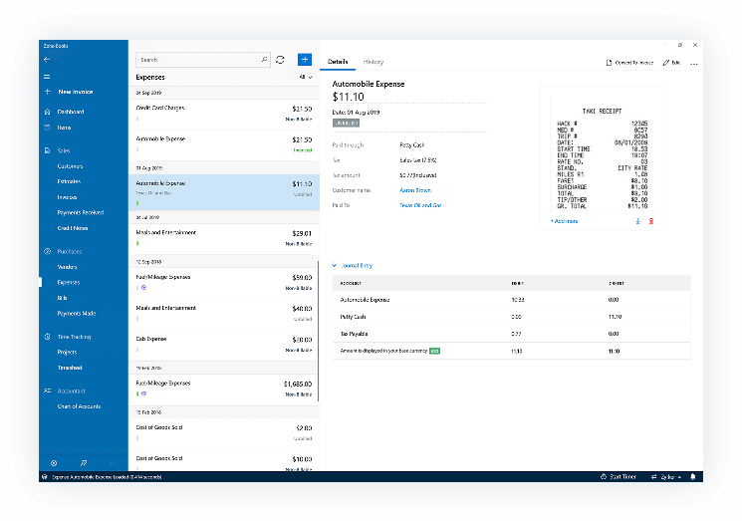Download the taxi receipt attachment

[637, 221]
